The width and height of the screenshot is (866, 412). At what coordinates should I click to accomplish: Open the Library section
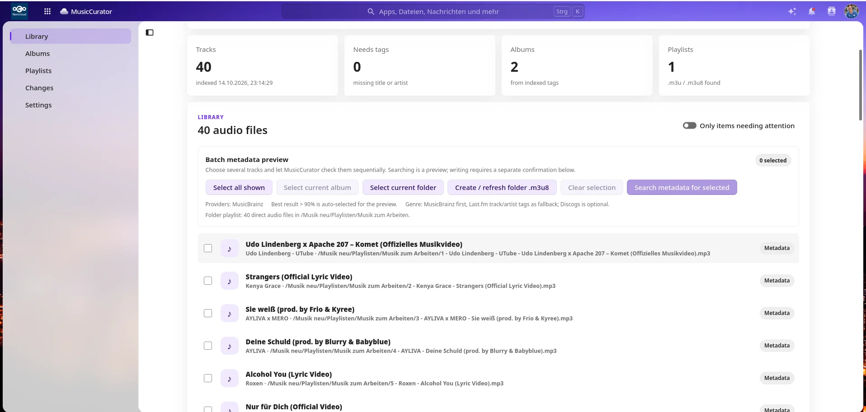click(x=71, y=36)
